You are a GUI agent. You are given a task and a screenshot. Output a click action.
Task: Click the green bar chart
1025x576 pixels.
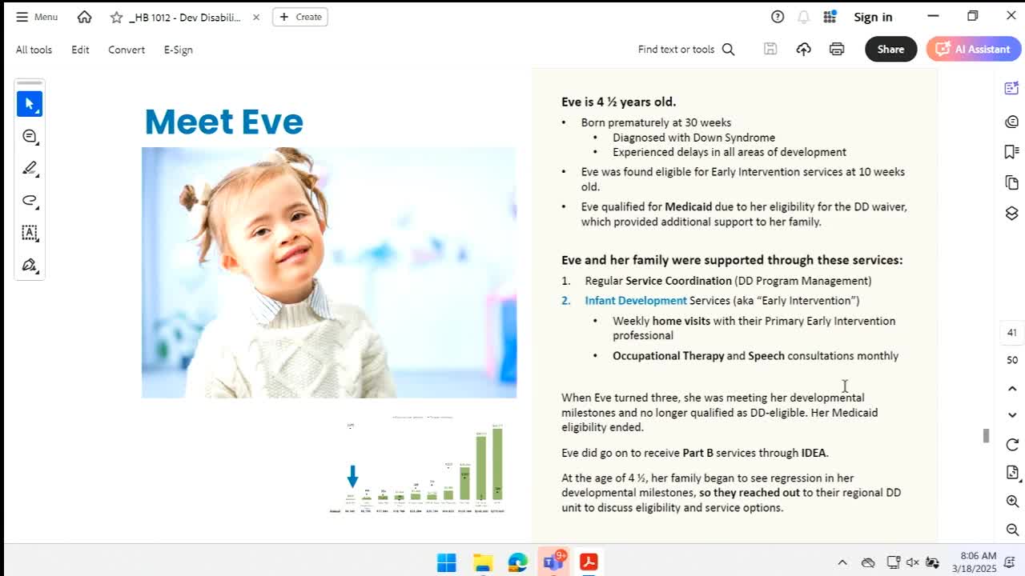417,465
